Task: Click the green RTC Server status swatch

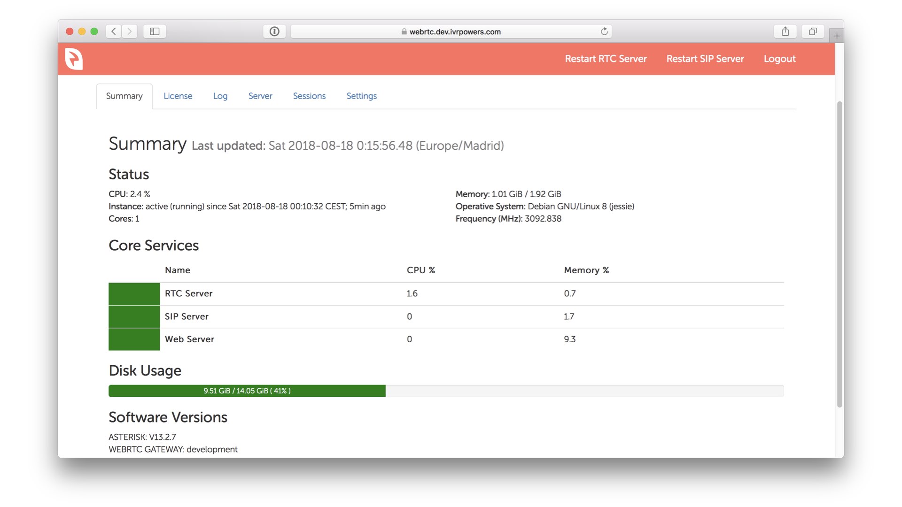Action: coord(134,294)
